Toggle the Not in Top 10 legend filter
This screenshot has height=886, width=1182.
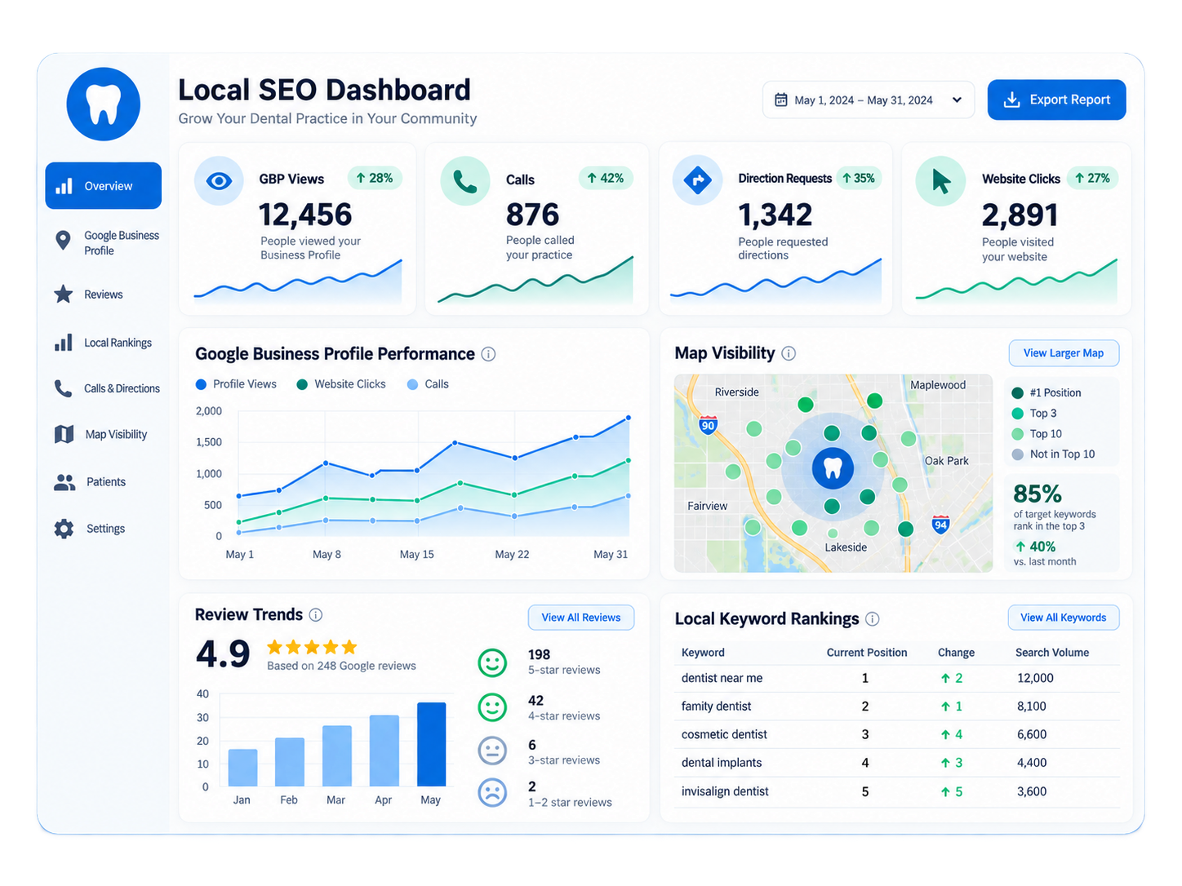pos(1054,454)
